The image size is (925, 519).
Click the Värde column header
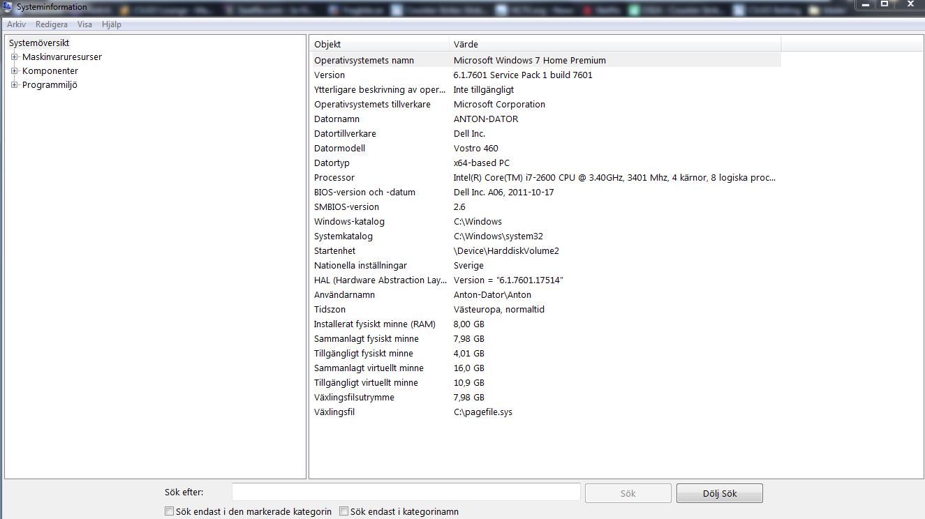tap(615, 44)
